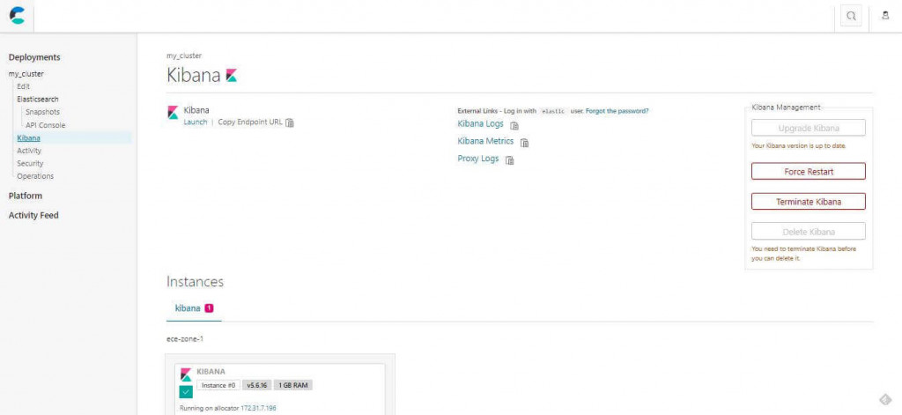Viewport: 902px width, 415px height.
Task: Click the Instances heading
Action: 195,282
